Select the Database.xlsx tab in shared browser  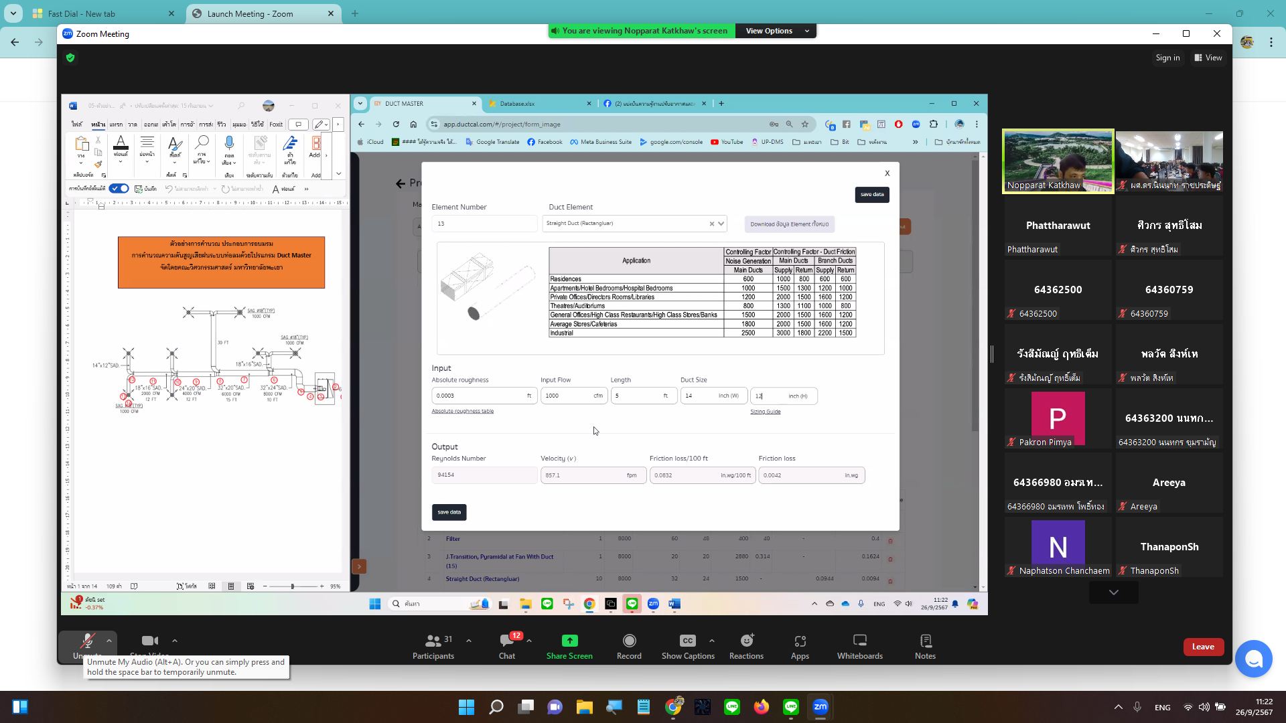point(539,104)
